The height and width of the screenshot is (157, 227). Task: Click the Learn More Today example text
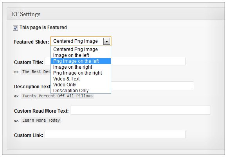click(x=41, y=120)
